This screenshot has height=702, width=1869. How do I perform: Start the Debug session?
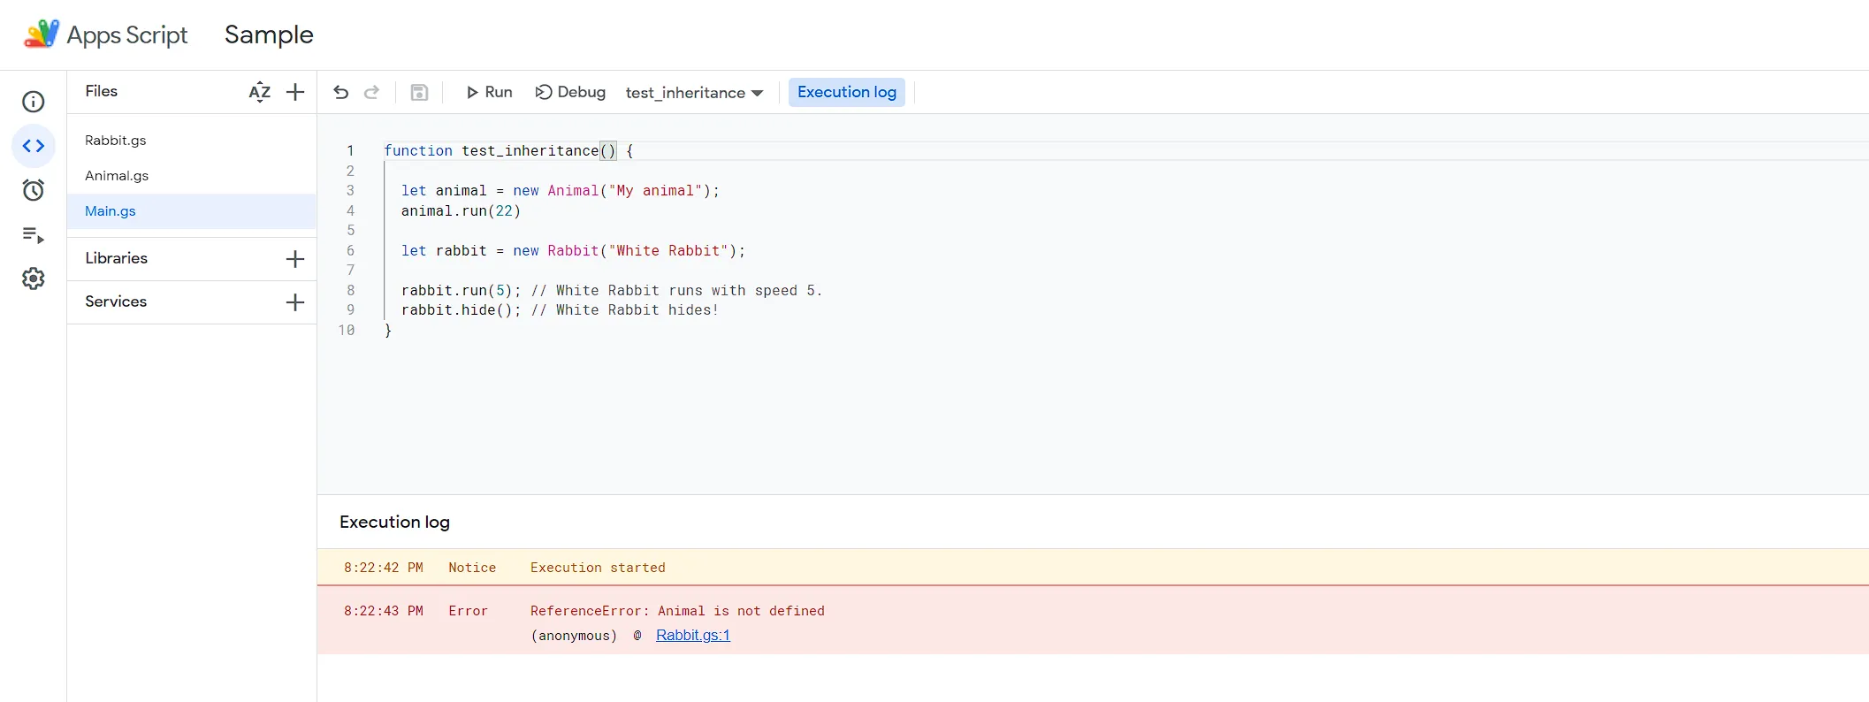click(x=570, y=92)
